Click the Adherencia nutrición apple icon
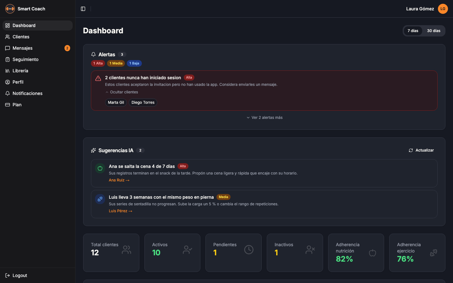Screen dimensions: 453x283 (372, 253)
